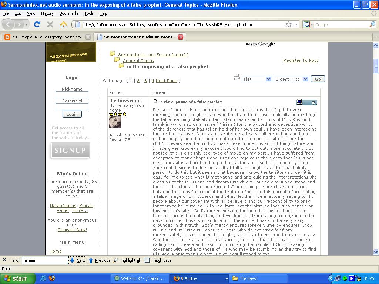Expand the Firefox taskbar group dropdown

coord(227,279)
